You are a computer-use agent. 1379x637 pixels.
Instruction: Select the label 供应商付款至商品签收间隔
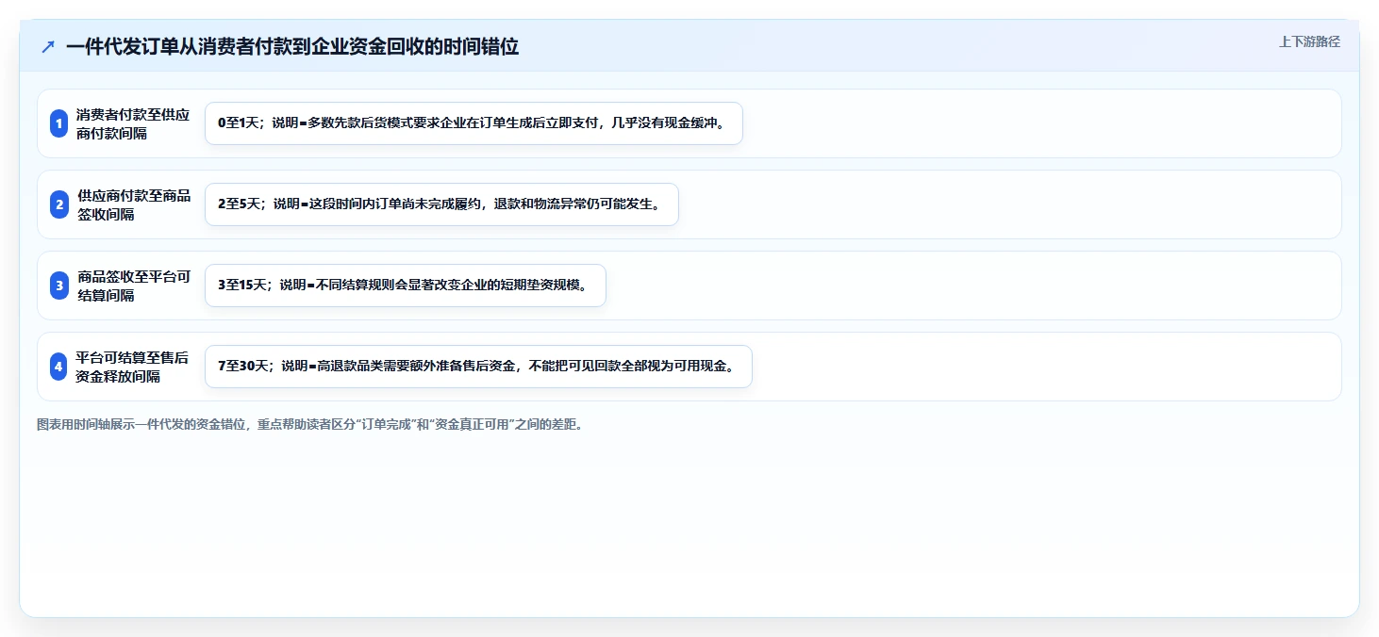(x=134, y=204)
